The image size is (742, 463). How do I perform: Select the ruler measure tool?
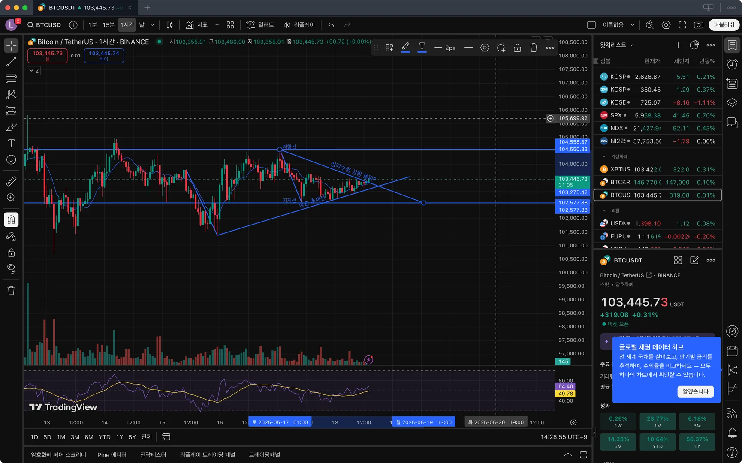[11, 181]
